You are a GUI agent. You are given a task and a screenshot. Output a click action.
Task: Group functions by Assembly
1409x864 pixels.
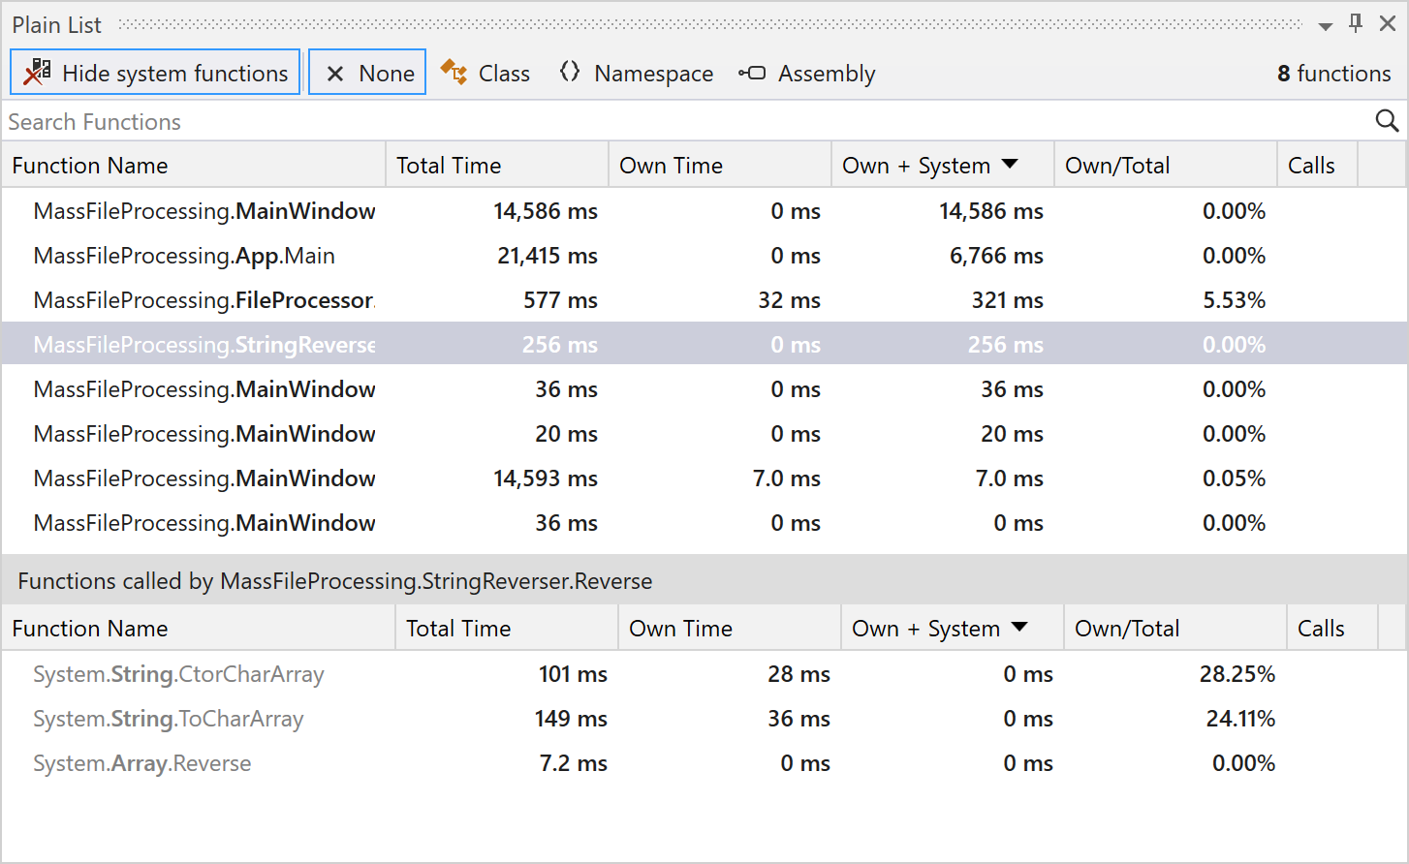tap(807, 74)
